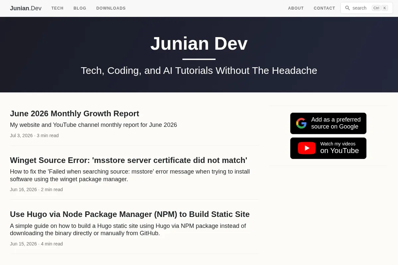
Task: Click the Ctrl keyboard shortcut badge
Action: (x=376, y=8)
